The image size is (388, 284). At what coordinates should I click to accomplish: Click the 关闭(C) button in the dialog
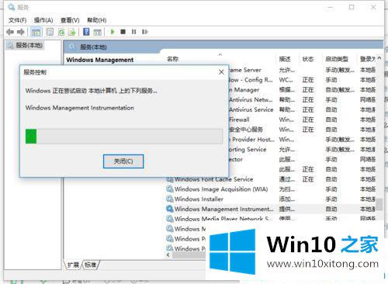[123, 161]
